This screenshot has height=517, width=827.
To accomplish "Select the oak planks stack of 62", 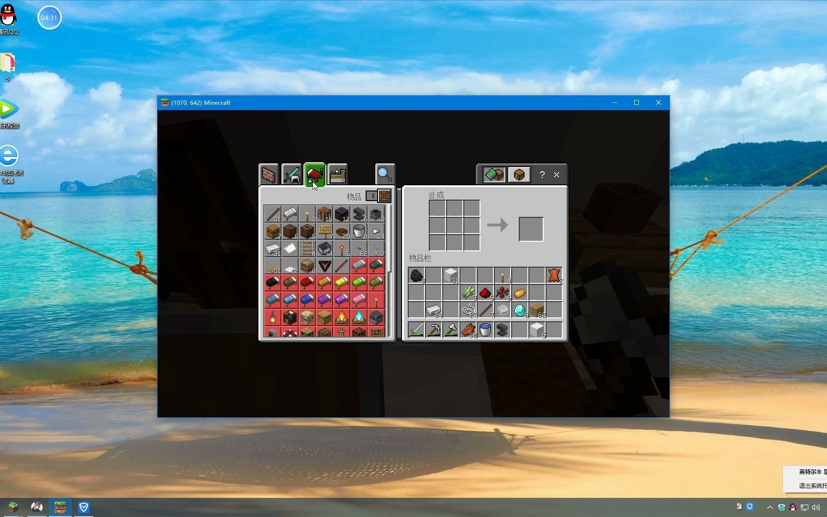I will coord(537,310).
